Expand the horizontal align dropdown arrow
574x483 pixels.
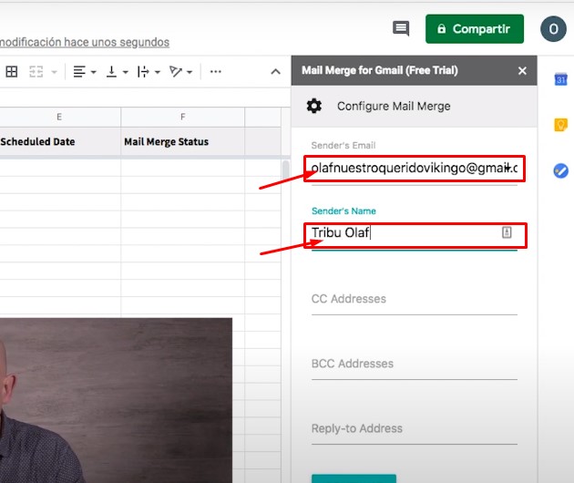coord(93,72)
